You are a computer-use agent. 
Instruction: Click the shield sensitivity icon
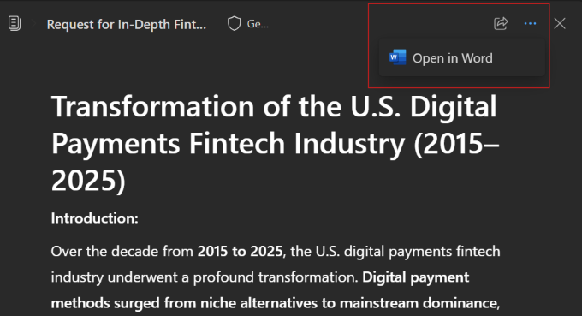[x=234, y=24]
